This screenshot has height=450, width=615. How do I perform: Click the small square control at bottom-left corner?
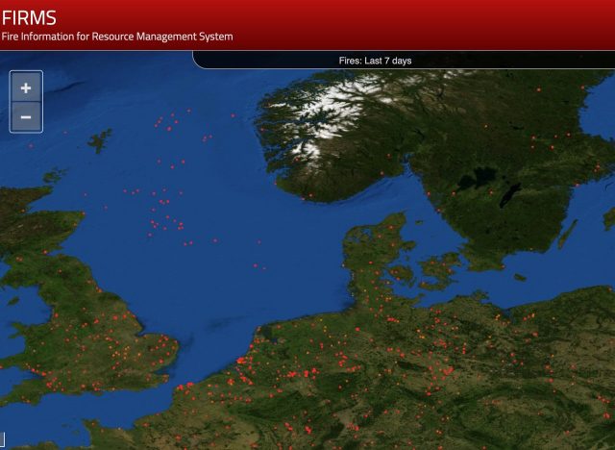tap(3, 441)
